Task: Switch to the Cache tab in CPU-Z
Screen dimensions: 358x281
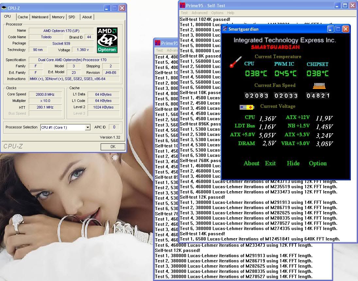Action: 23,17
